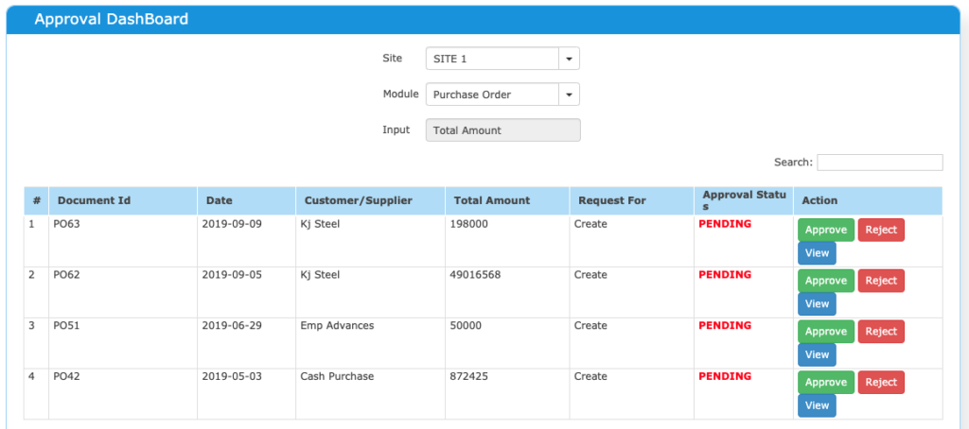Click the Action column header
Viewport: 969px width, 429px height.
869,200
